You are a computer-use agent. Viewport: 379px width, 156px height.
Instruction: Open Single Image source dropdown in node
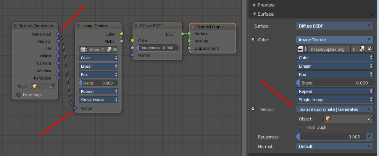[98, 100]
